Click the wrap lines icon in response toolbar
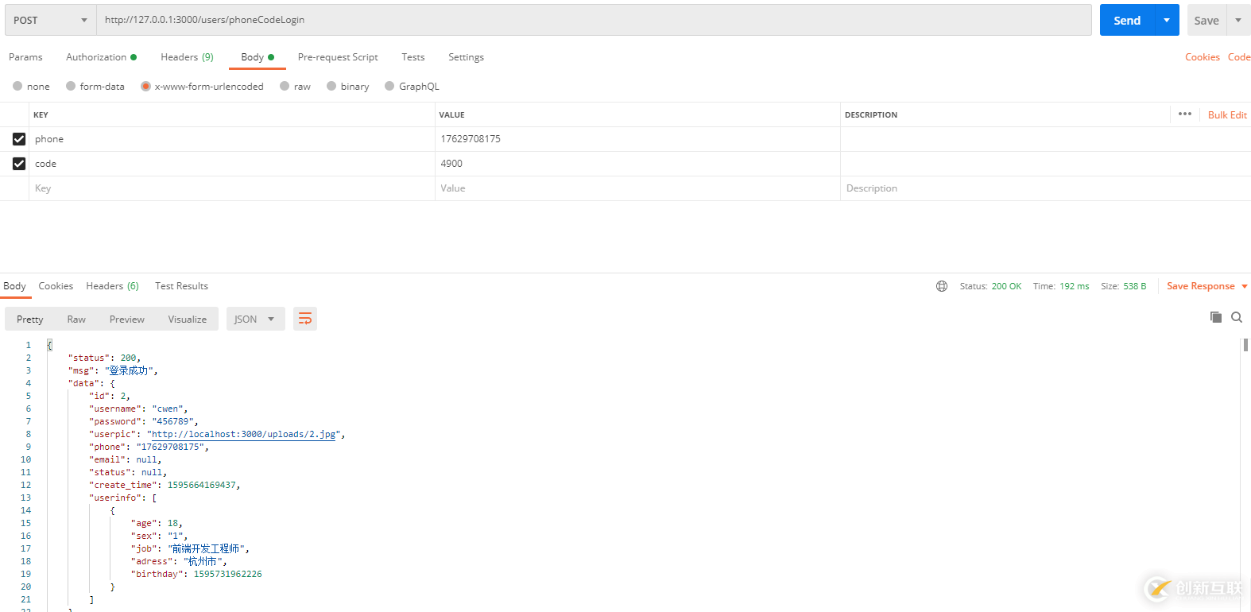 click(x=305, y=320)
